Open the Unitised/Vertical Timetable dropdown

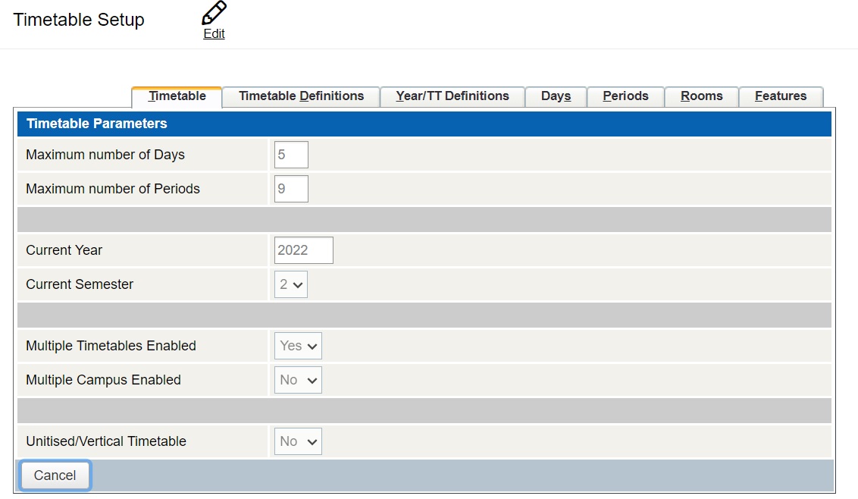[x=298, y=441]
